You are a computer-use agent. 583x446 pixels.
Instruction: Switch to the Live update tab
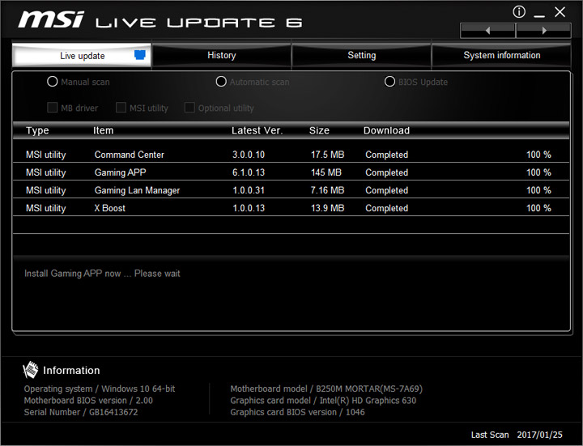click(82, 55)
